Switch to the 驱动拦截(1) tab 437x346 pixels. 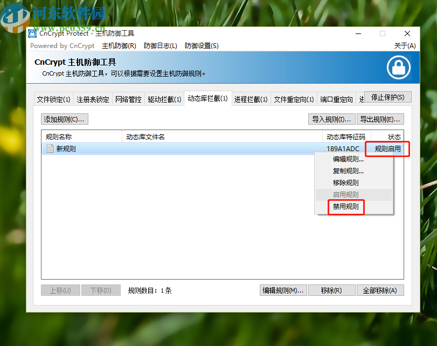click(164, 99)
